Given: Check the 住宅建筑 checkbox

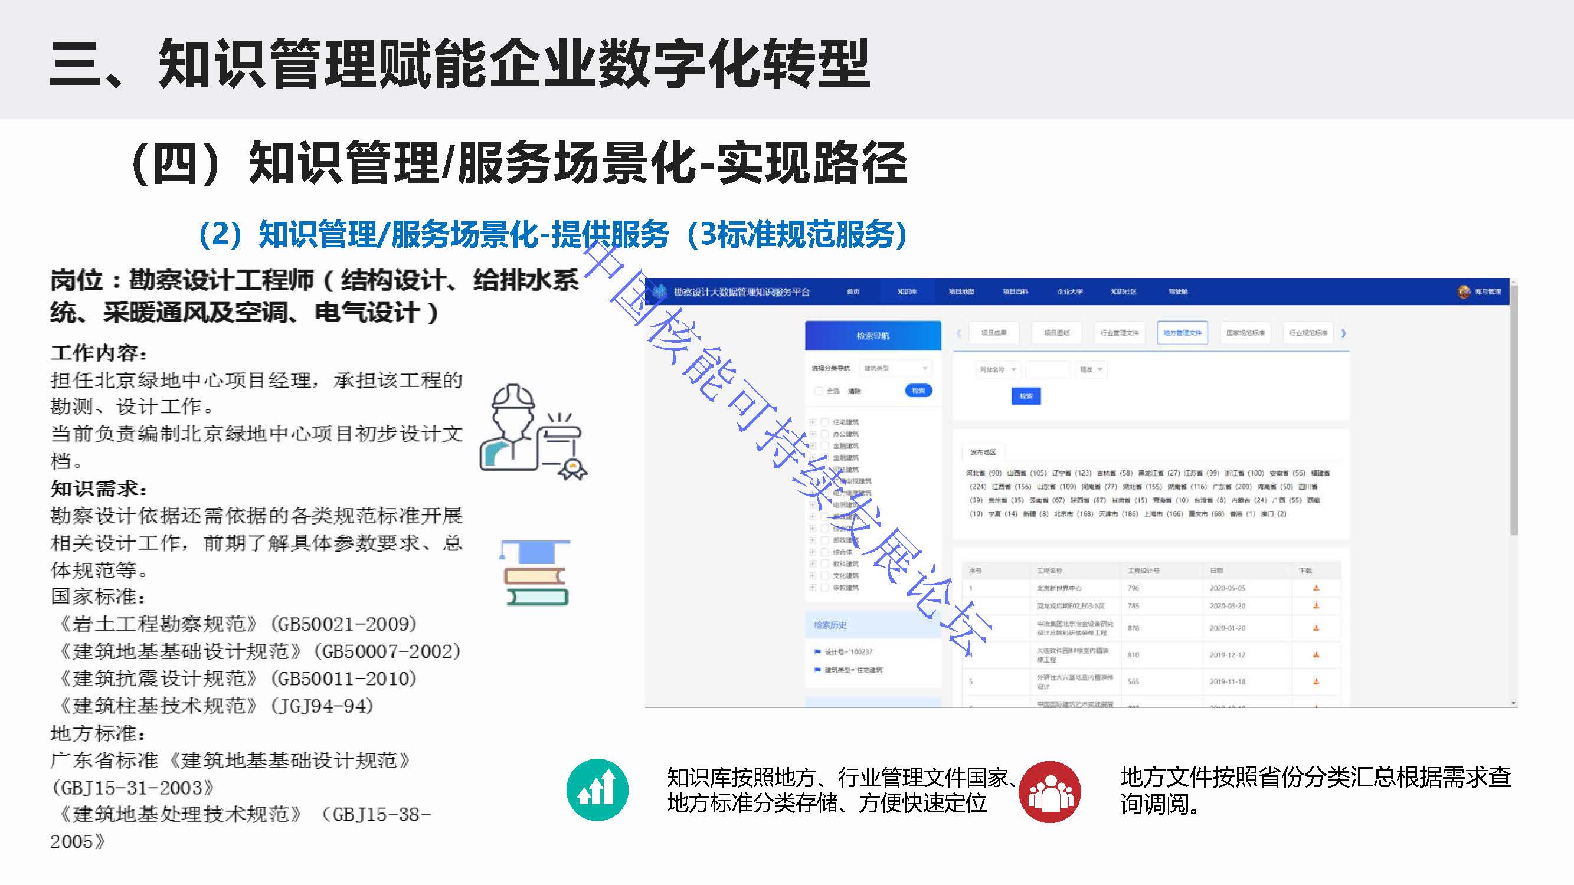Looking at the screenshot, I should (x=825, y=422).
